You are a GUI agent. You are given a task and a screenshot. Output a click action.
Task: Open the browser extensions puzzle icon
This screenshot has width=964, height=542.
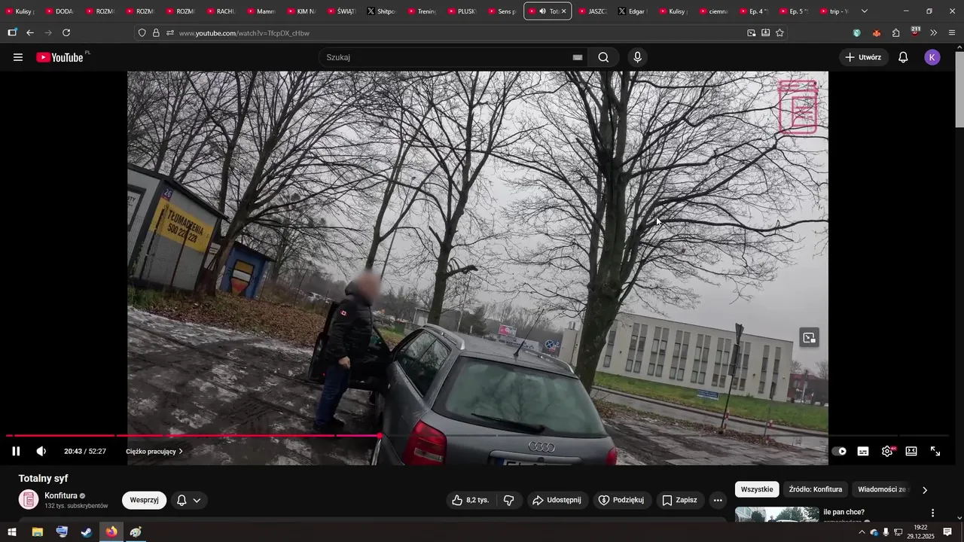[895, 33]
